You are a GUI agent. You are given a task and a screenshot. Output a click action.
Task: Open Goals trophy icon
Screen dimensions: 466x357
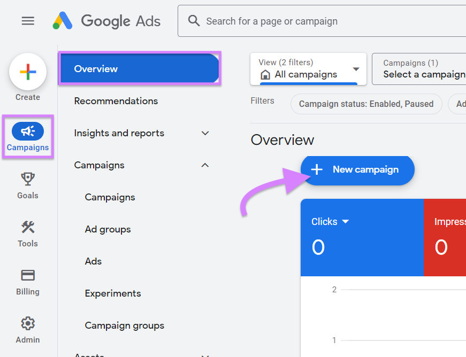point(28,179)
